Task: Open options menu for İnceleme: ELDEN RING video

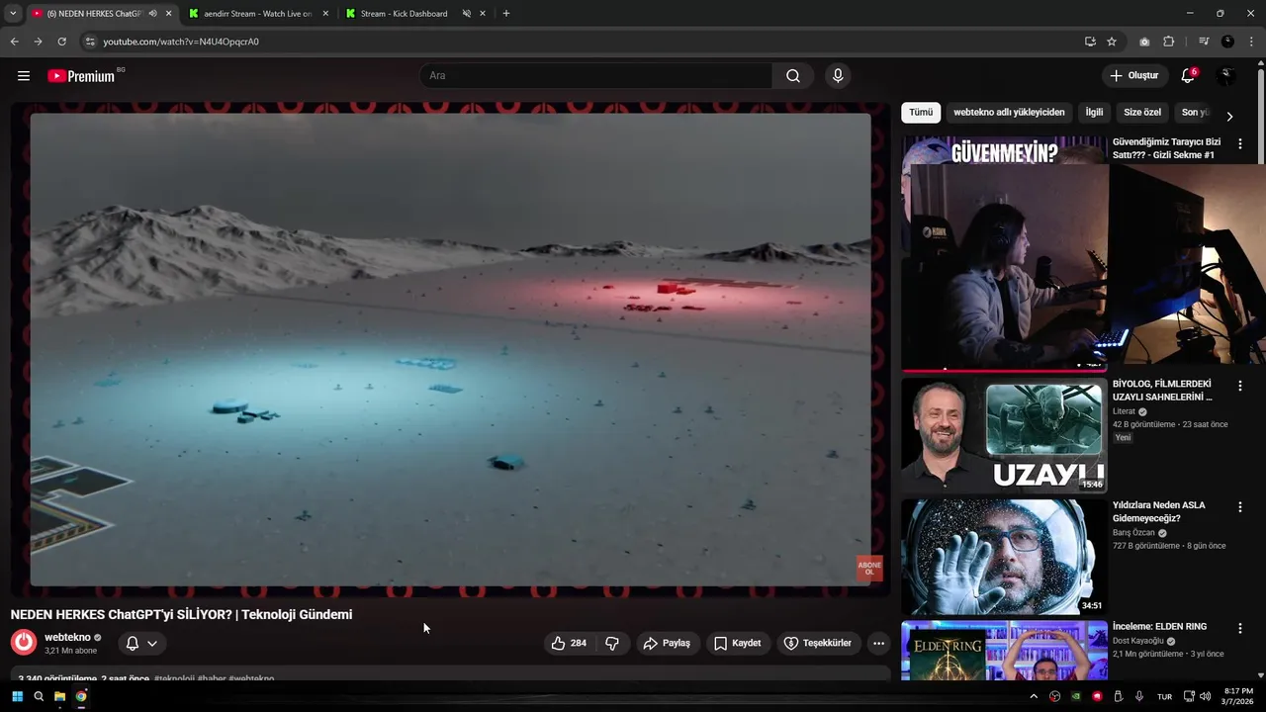Action: pos(1240,628)
